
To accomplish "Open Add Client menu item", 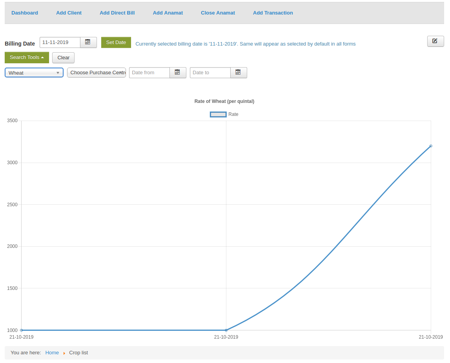I will tap(69, 13).
